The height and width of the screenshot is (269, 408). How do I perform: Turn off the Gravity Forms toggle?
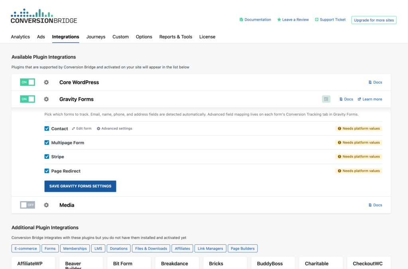click(27, 99)
